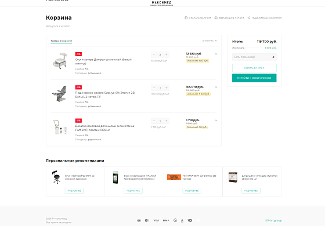The height and width of the screenshot is (226, 325).
Task: Click the promo code input field
Action: 251,57
